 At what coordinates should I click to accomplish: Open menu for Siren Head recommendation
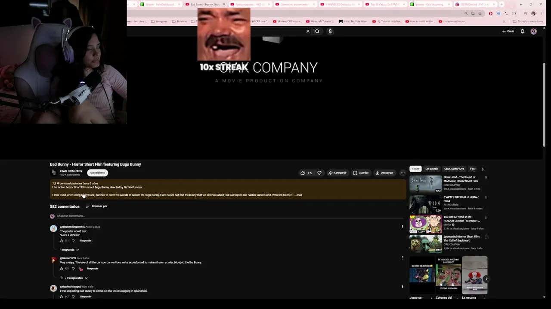click(x=486, y=178)
